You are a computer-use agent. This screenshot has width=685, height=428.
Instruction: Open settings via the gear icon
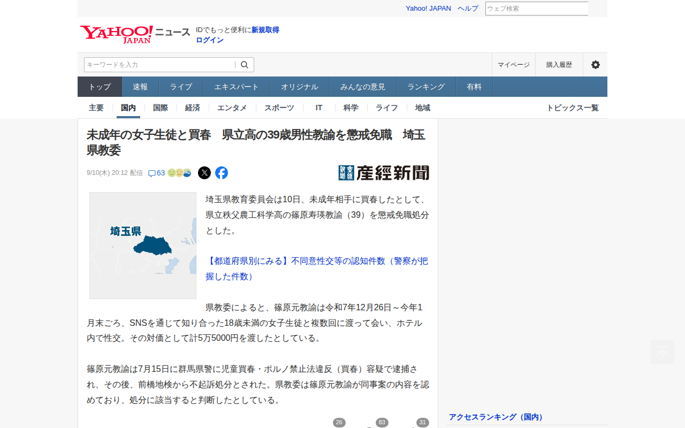tap(595, 65)
